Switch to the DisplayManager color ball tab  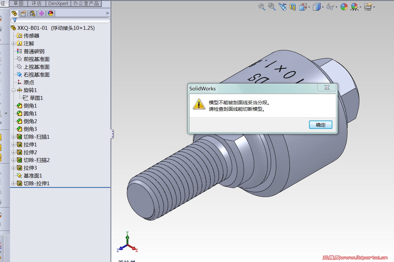coord(50,13)
